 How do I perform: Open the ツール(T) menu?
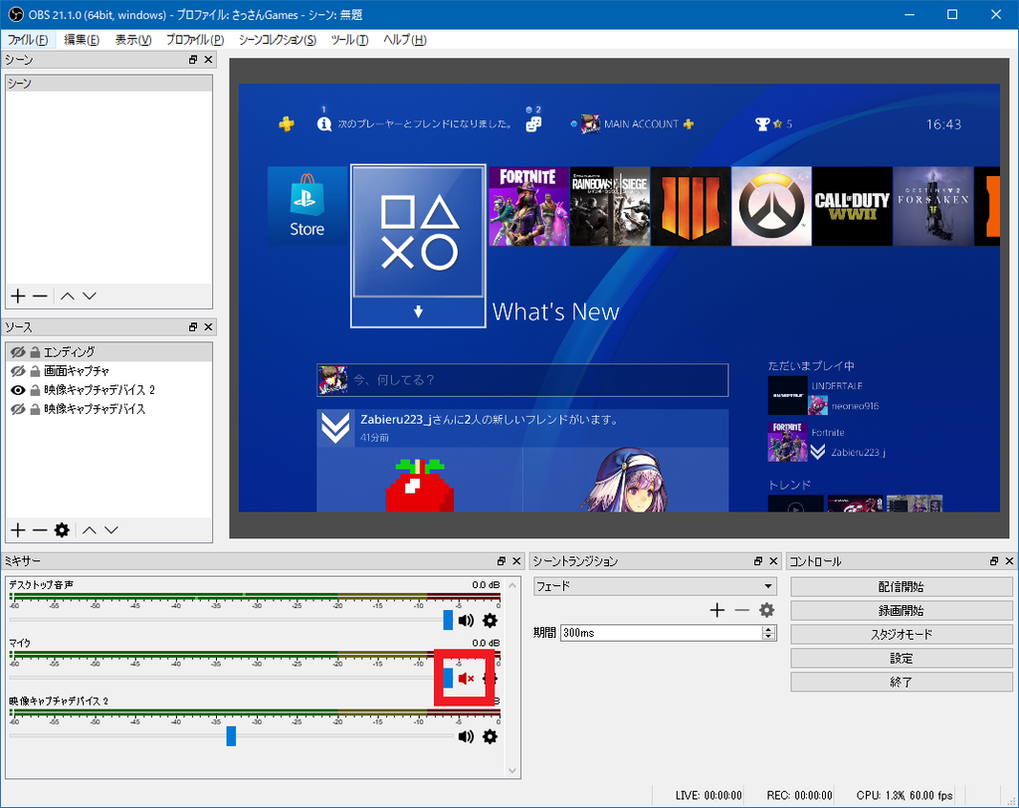[349, 40]
